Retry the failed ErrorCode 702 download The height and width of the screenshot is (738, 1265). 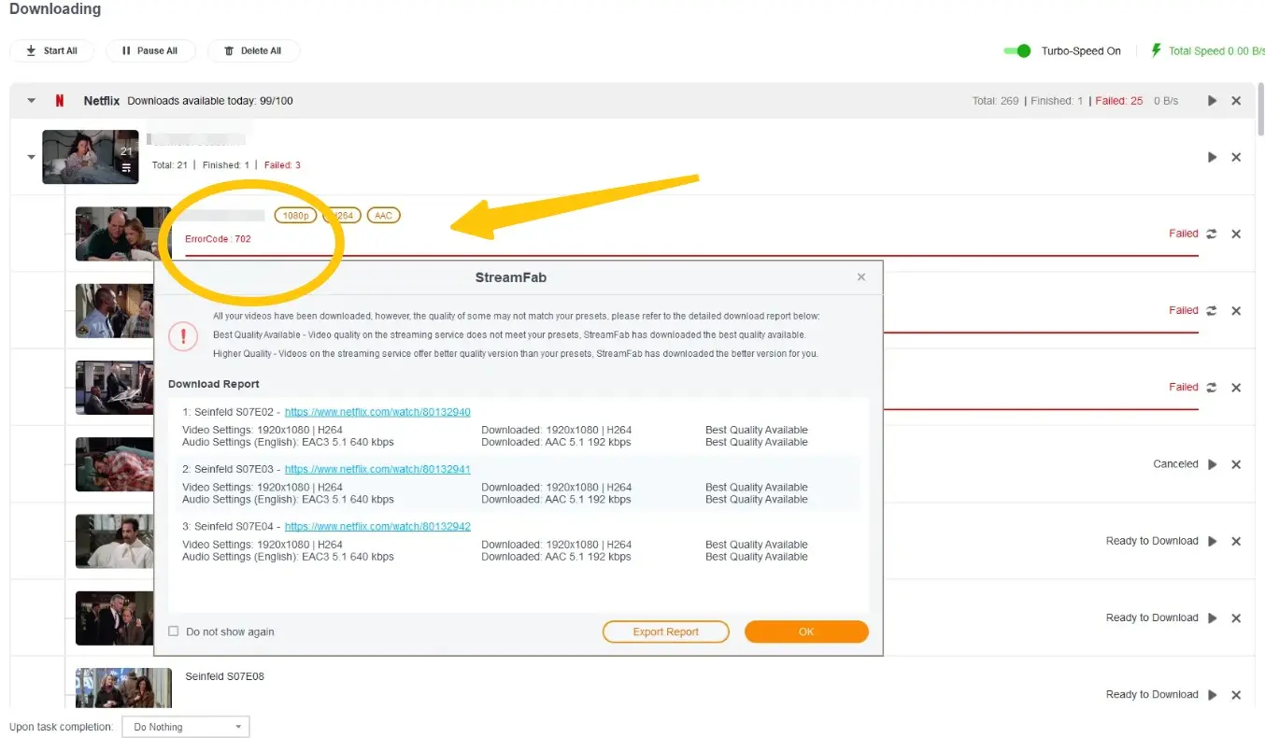(x=1212, y=234)
